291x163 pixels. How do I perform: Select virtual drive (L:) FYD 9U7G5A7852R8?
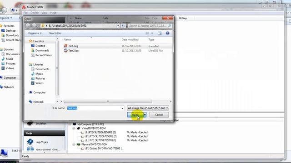100,140
